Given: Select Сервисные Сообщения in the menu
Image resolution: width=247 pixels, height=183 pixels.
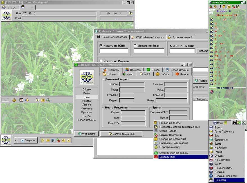Looking at the screenshot, I should point(181,139).
